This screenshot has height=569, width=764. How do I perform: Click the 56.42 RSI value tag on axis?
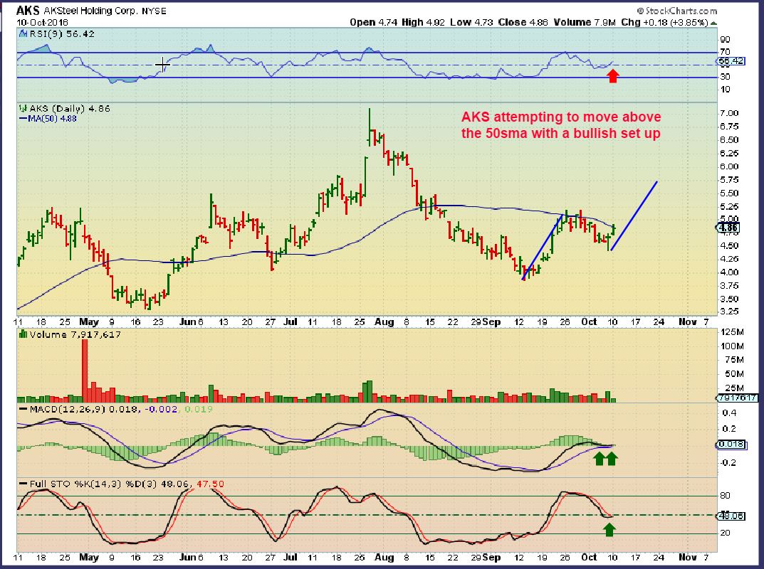click(731, 61)
